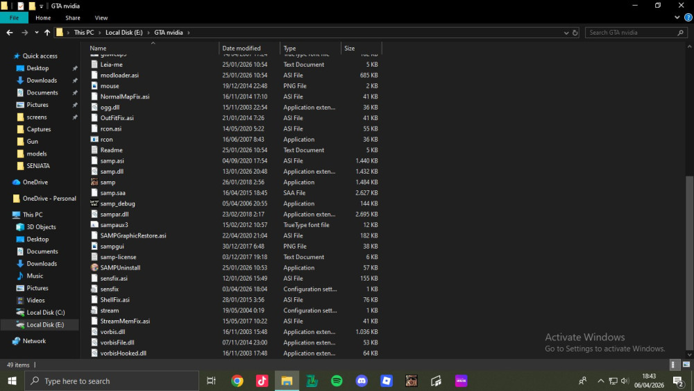Select the sampgui PNG file icon

tap(94, 247)
